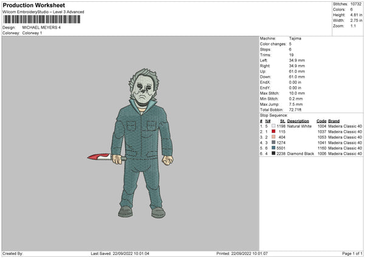
Task: Select the Diamond Black color swatch
Action: [x=273, y=153]
